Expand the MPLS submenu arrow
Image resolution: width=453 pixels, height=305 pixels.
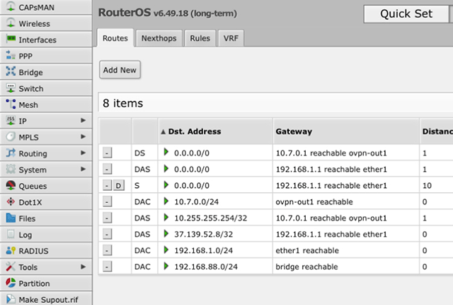coord(84,137)
